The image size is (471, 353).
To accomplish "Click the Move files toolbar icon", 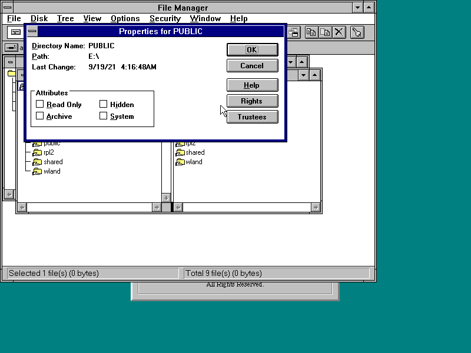I will [325, 32].
